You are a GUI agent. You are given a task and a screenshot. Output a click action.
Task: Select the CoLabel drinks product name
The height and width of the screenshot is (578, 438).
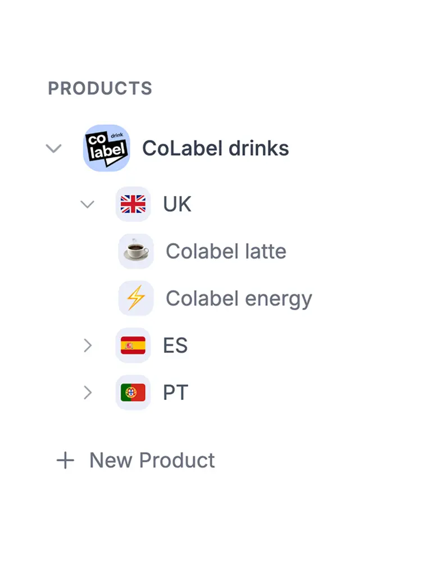(x=215, y=148)
